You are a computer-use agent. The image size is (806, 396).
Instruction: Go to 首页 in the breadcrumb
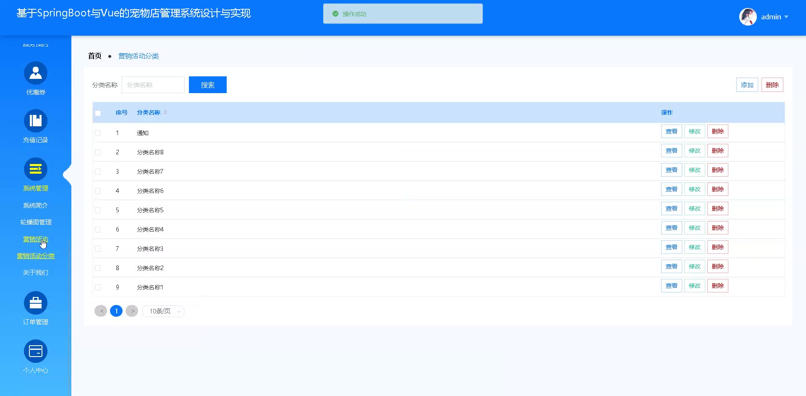(x=95, y=56)
